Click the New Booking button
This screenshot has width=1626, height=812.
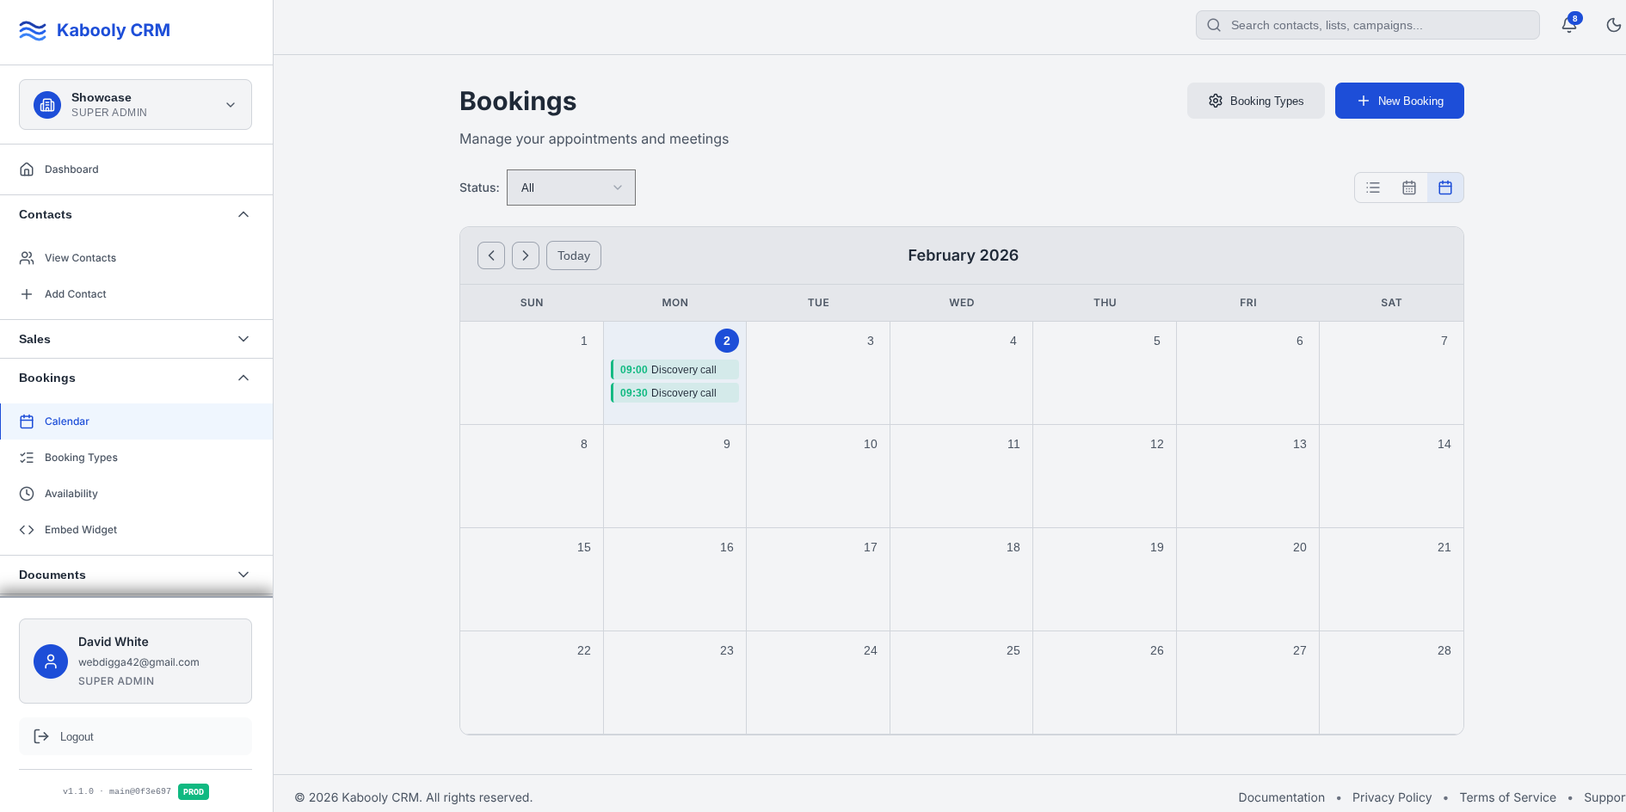[x=1399, y=101]
